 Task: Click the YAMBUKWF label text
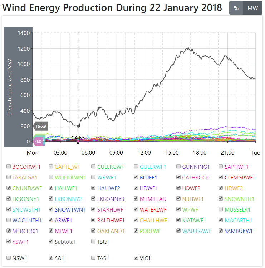coord(239,231)
